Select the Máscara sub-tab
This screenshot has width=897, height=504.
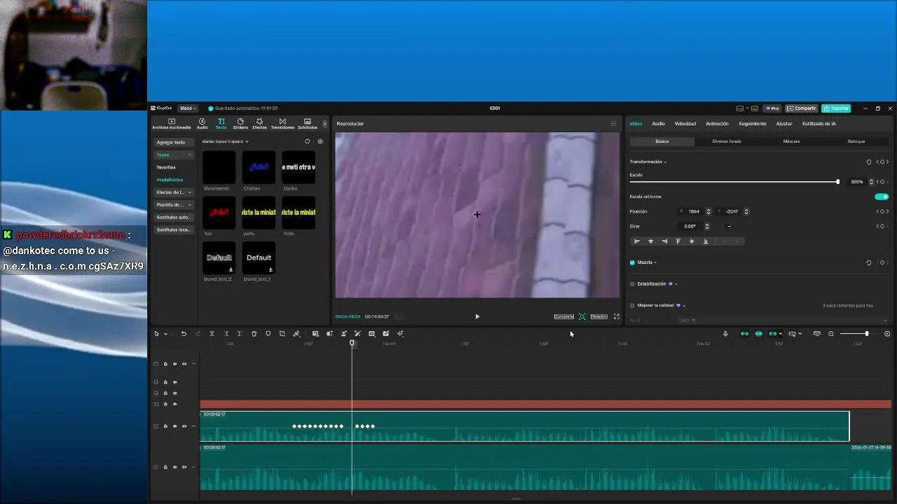click(791, 141)
